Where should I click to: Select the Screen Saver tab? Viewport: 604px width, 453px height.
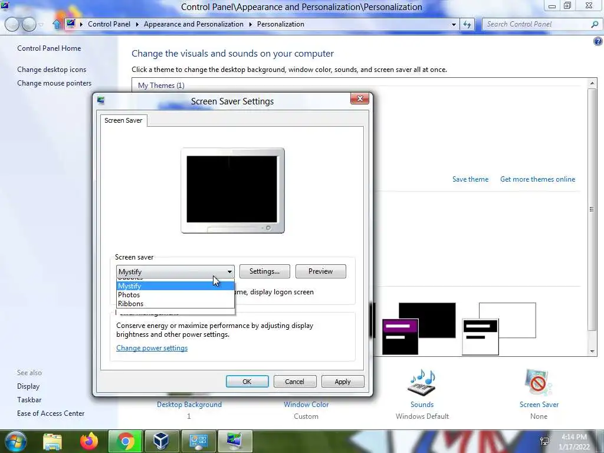123,120
